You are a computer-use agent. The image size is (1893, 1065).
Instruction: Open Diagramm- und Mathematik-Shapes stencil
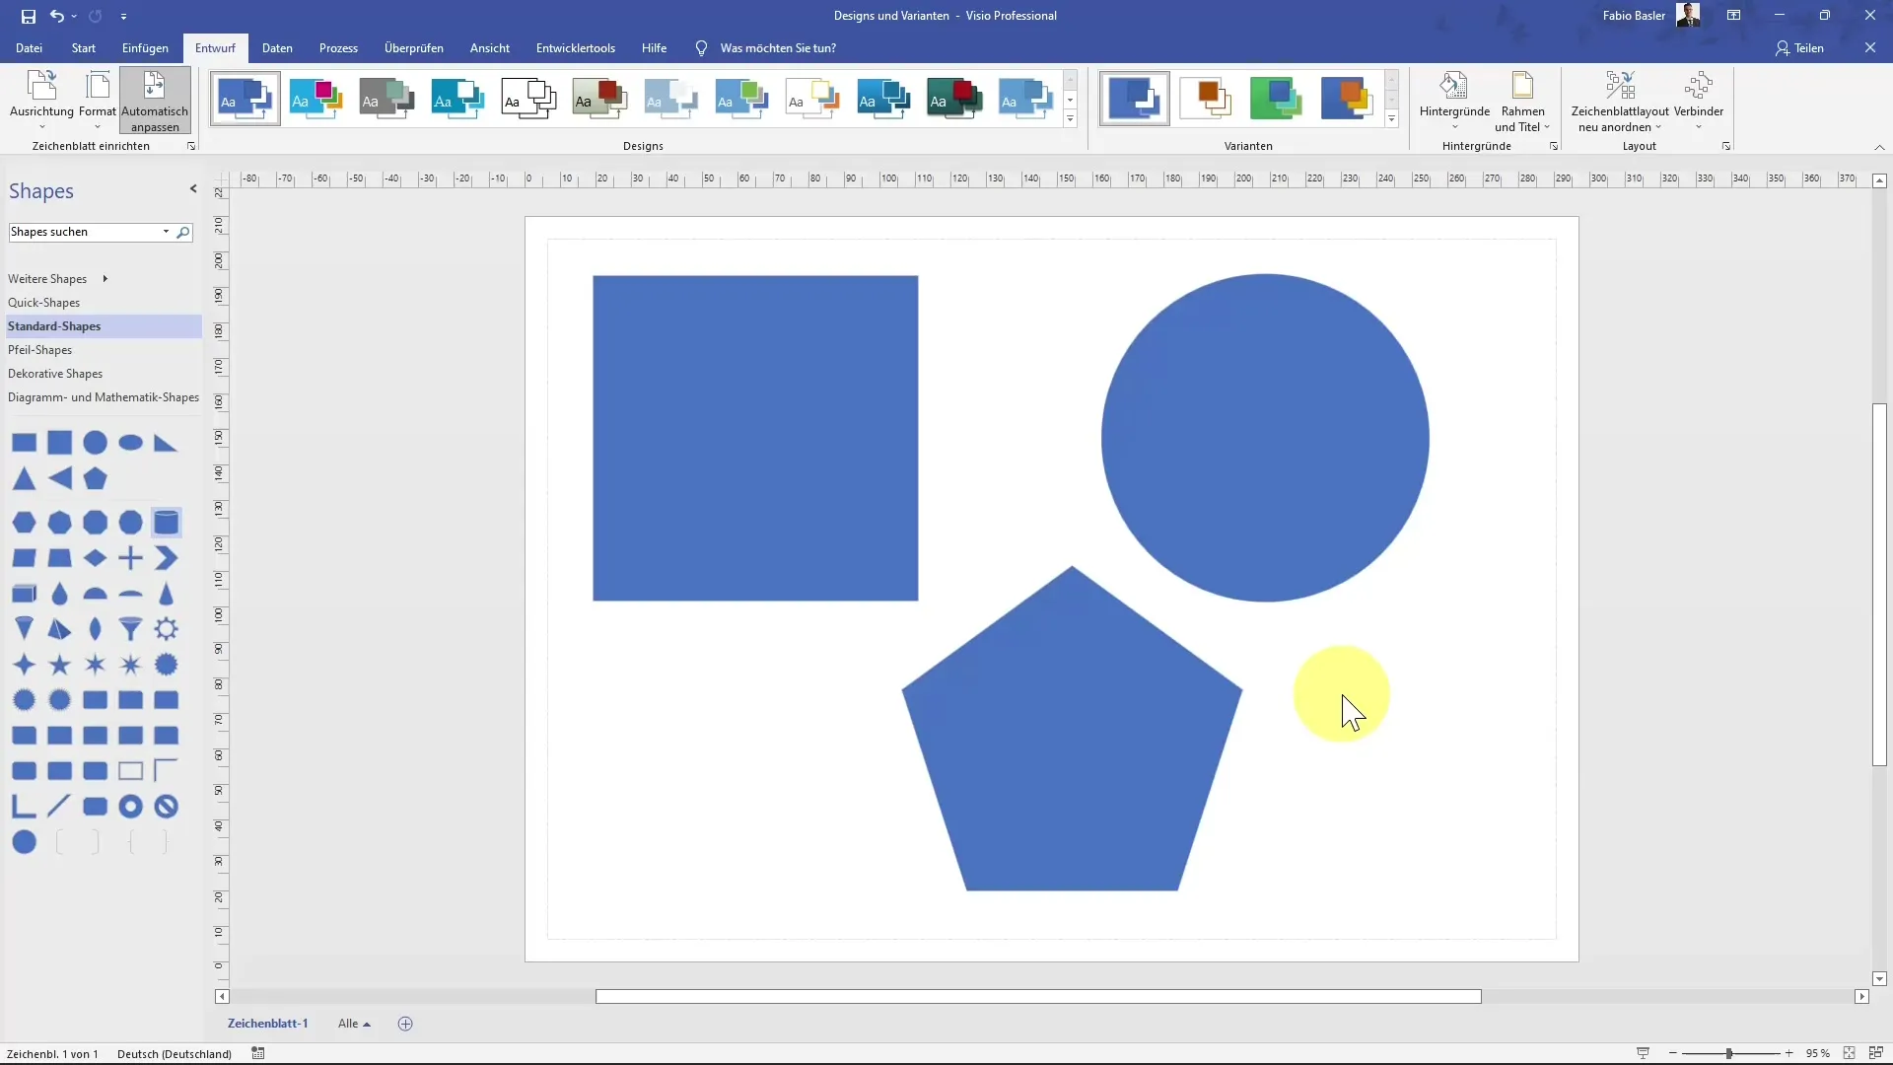(104, 397)
